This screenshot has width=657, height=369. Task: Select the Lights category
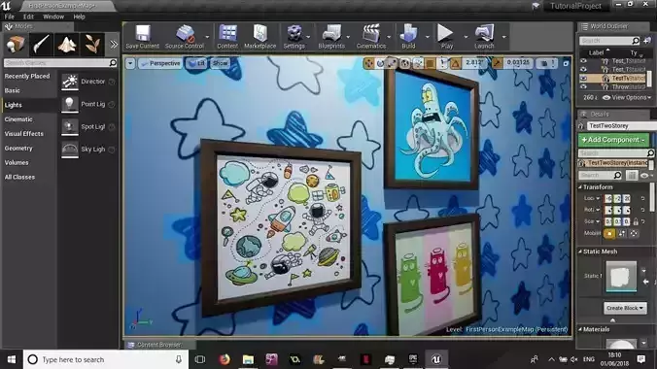[x=13, y=105]
